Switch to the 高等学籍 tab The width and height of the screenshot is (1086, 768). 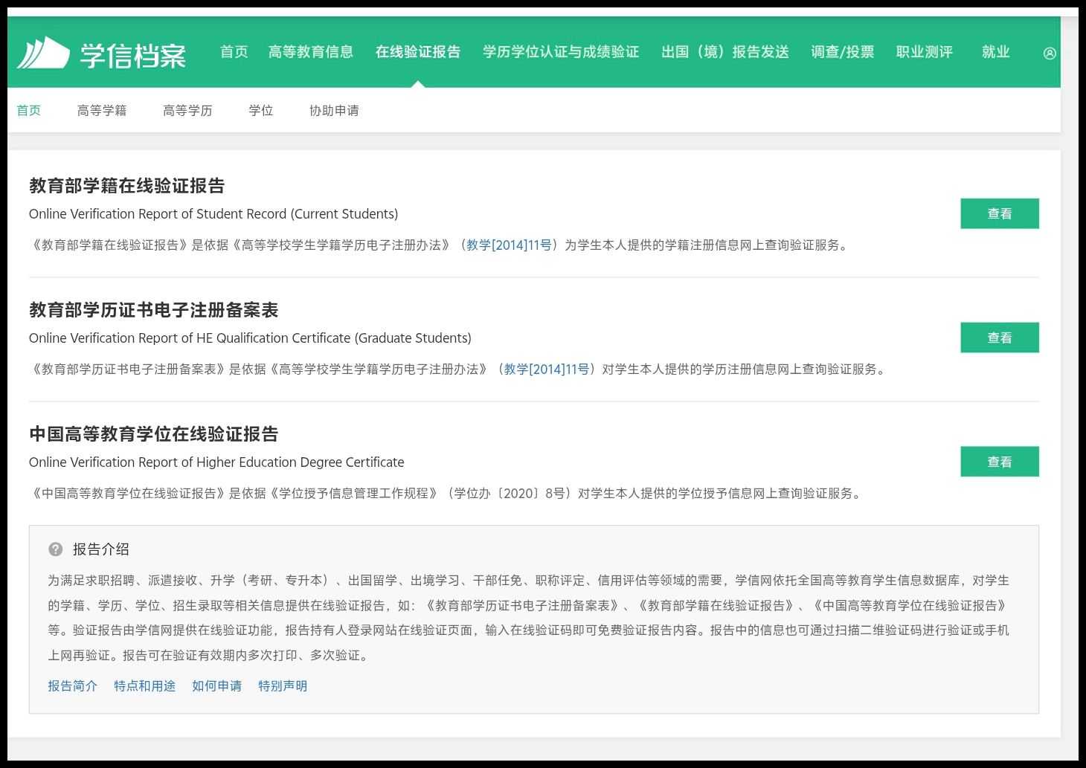click(102, 111)
